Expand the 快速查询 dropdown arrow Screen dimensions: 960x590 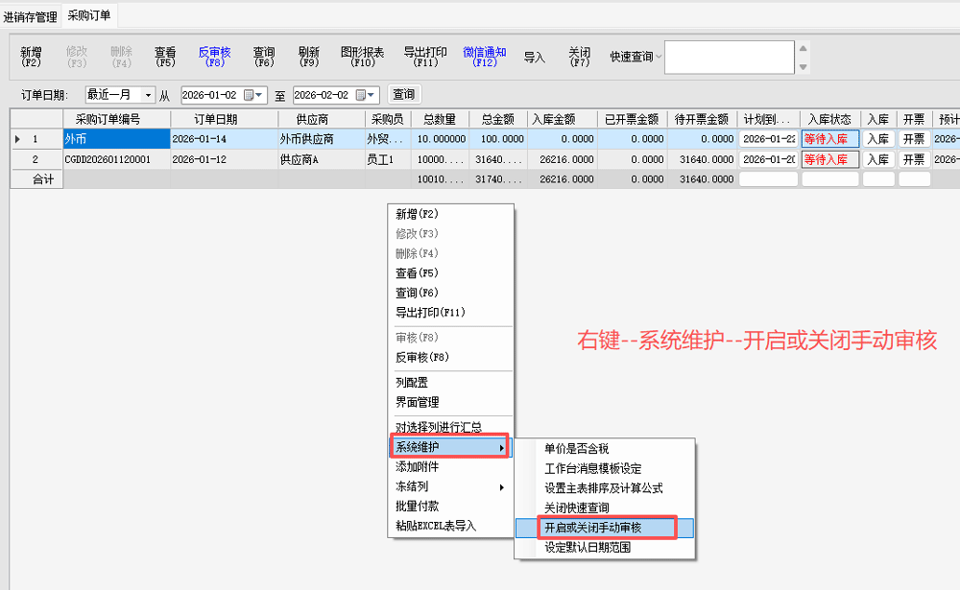click(x=659, y=58)
